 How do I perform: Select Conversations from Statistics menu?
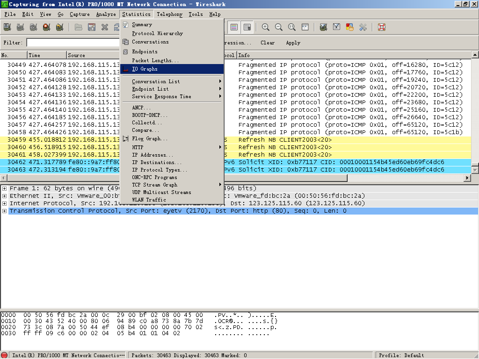(172, 42)
